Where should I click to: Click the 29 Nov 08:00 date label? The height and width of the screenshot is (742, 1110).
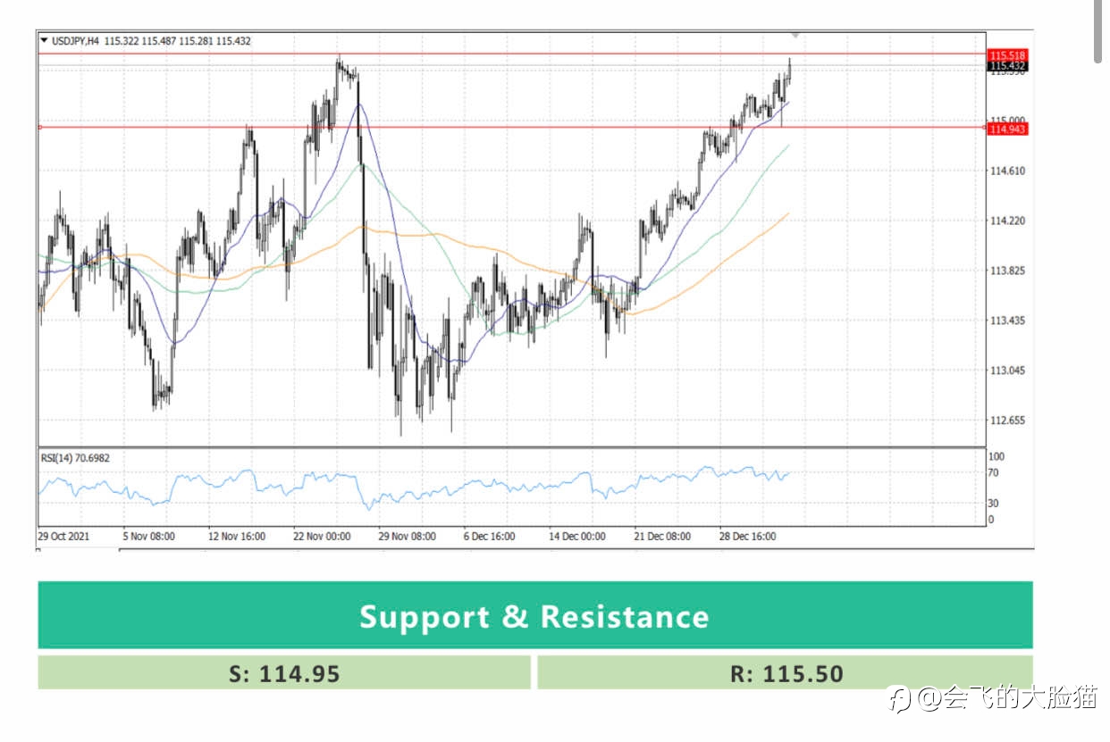coord(407,537)
